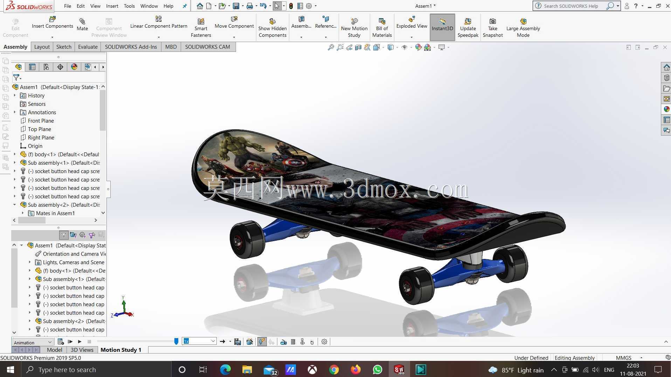Screen dimensions: 671x377
Task: Open the Hide/Show Items dropdown arrow
Action: pyautogui.click(x=411, y=47)
